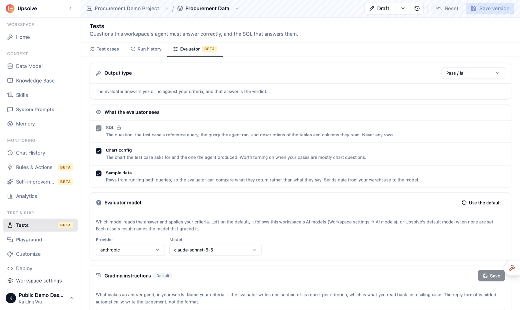Open the Model claude-sonnet-5-5 dropdown
Screen dimensions: 520x310
tap(215, 250)
